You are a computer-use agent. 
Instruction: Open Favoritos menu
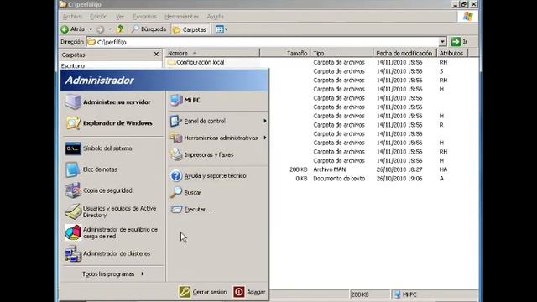point(144,17)
